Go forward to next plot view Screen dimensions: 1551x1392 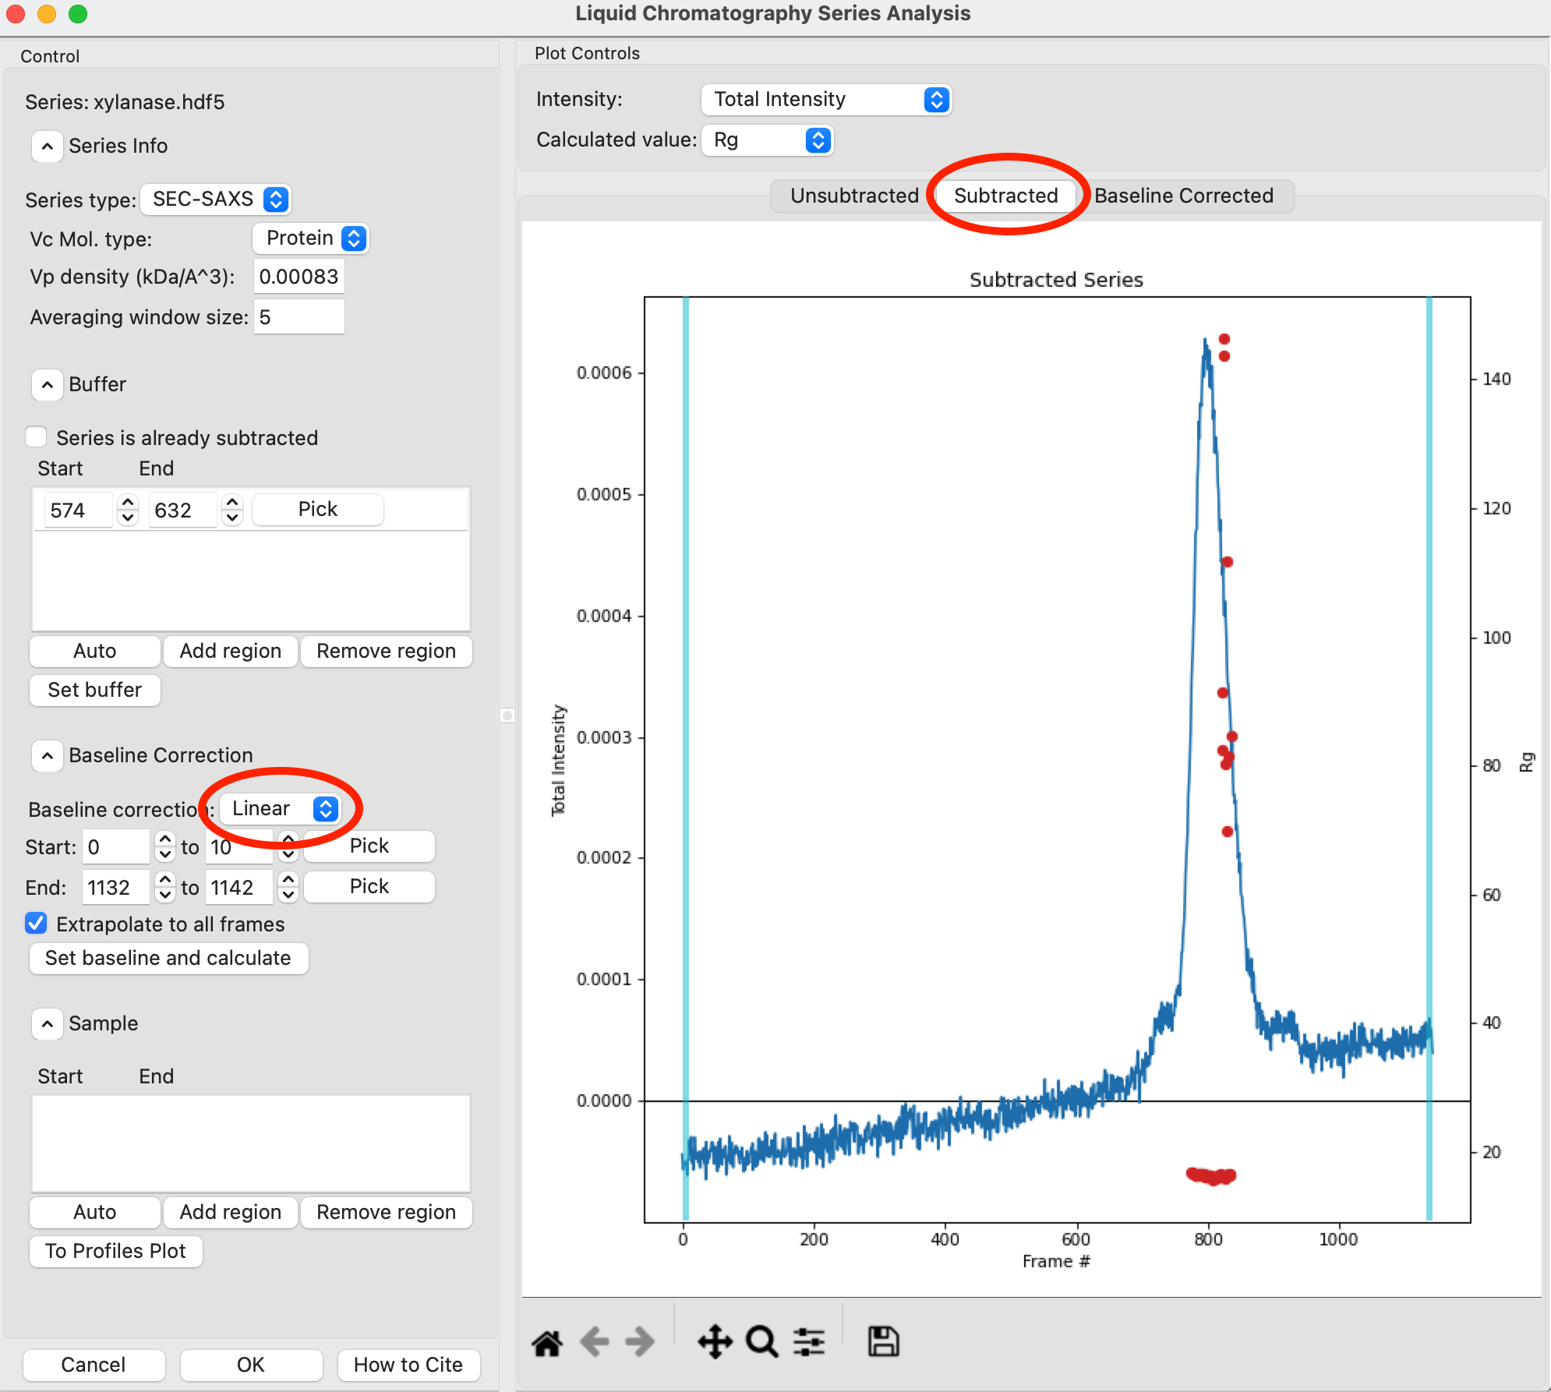640,1342
